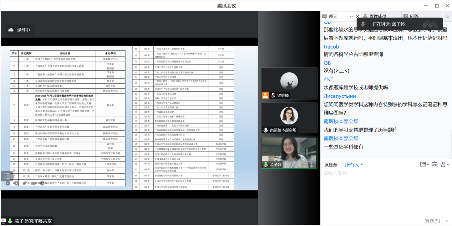452x226 pixels.
Task: Open chat permission person icon dropdown
Action: (445, 165)
